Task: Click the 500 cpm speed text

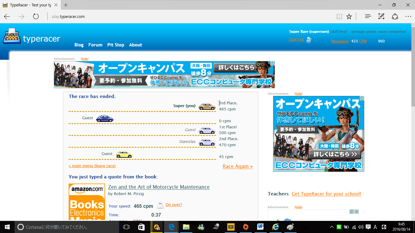Action: click(227, 133)
